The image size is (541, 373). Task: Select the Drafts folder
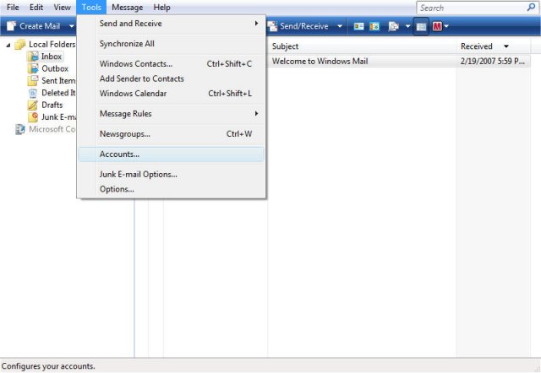tap(52, 105)
